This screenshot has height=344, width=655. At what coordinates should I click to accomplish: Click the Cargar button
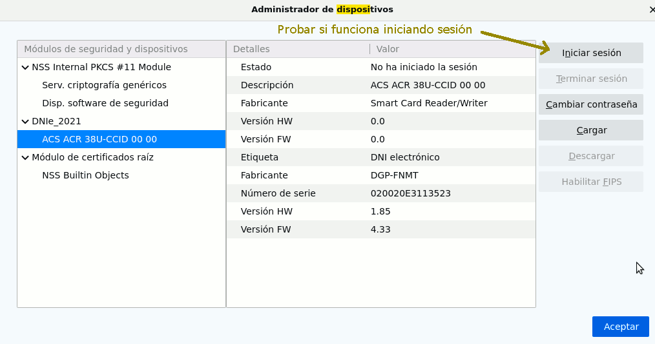coord(590,130)
